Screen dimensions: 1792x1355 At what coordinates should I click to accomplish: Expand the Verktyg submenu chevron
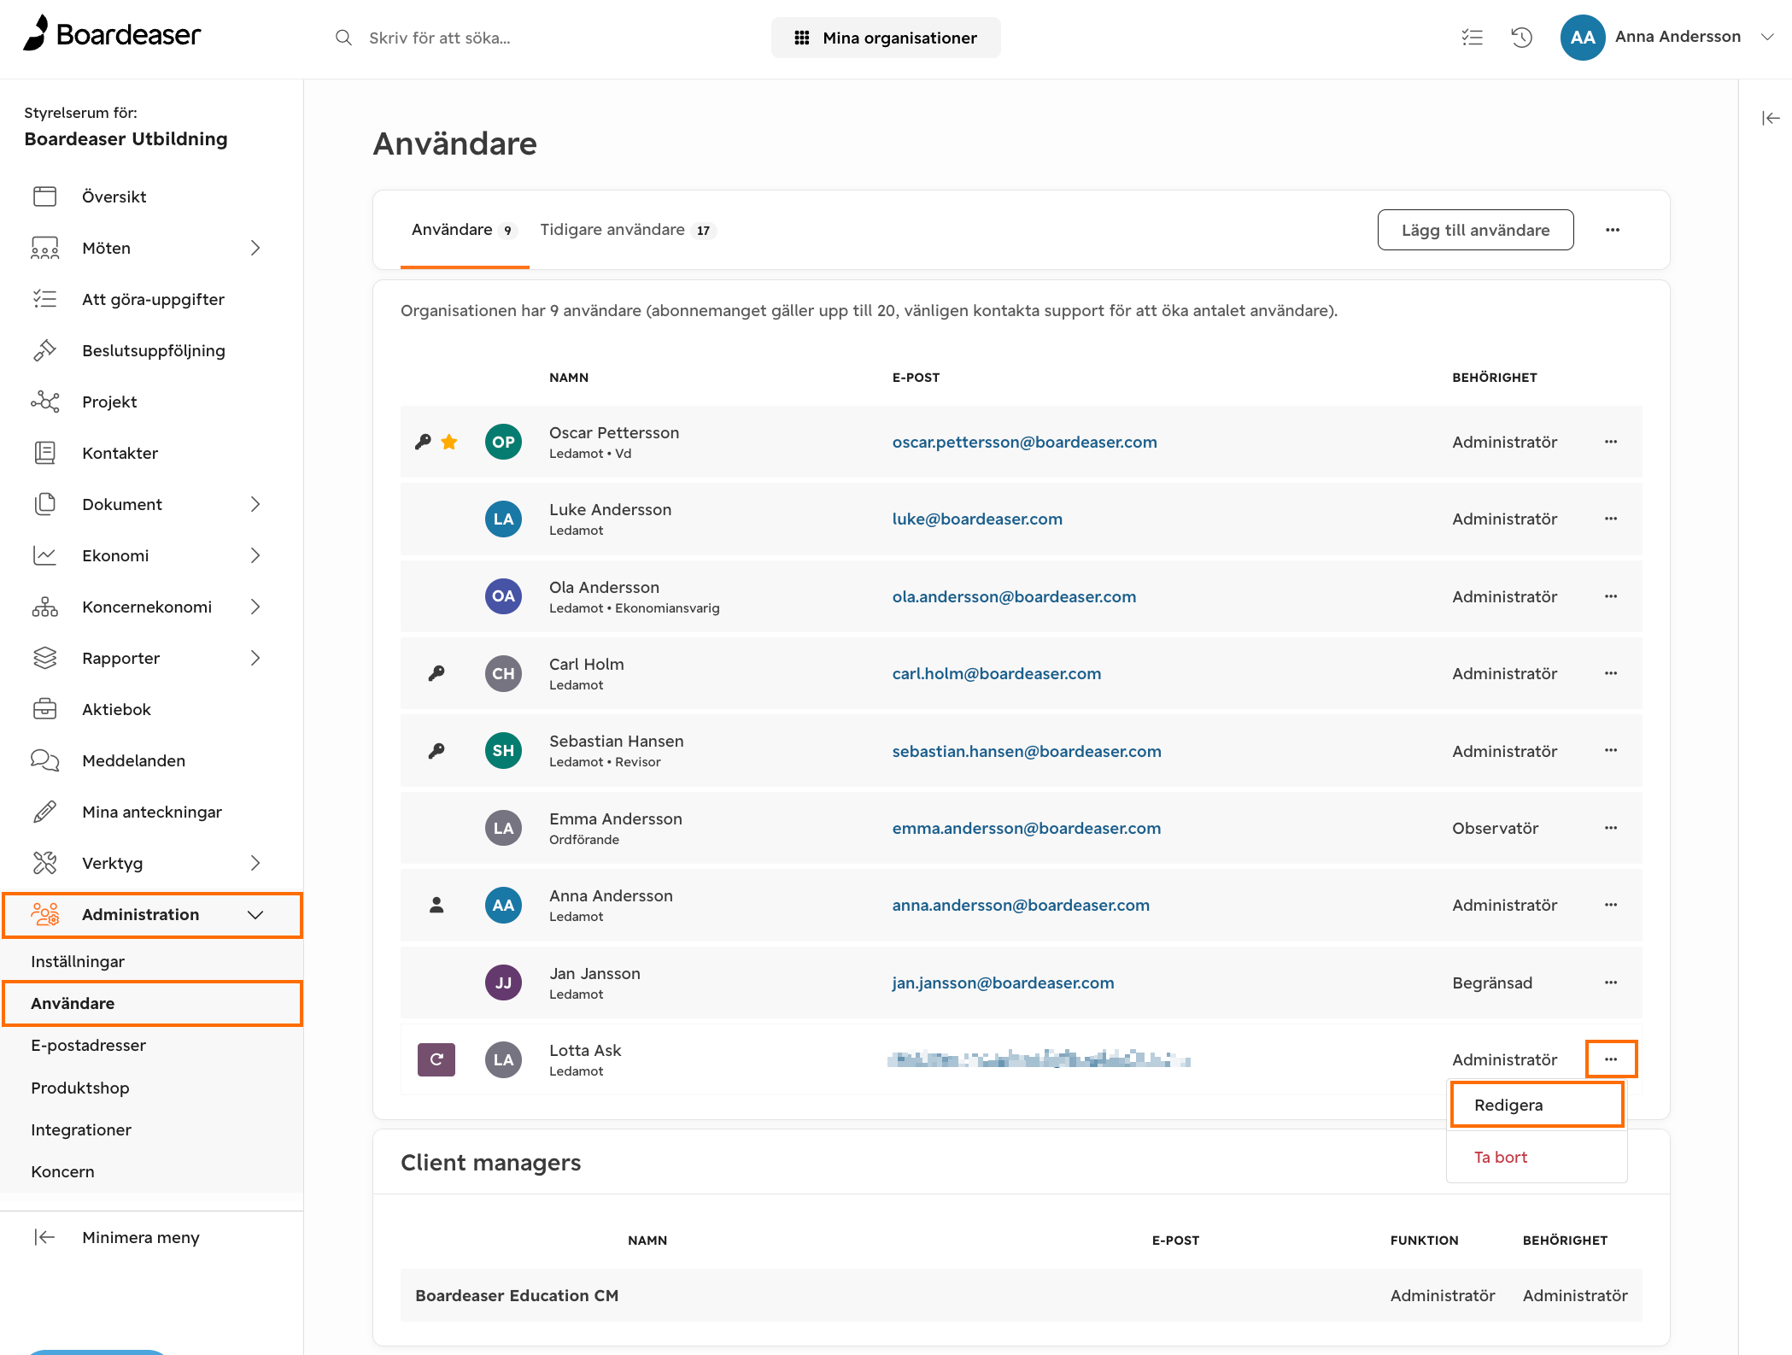pyautogui.click(x=255, y=863)
